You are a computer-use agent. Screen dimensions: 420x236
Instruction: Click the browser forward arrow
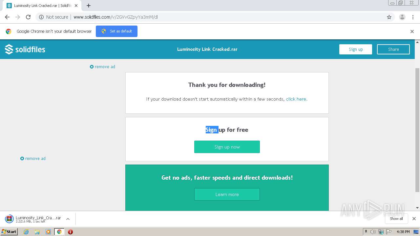(18, 17)
